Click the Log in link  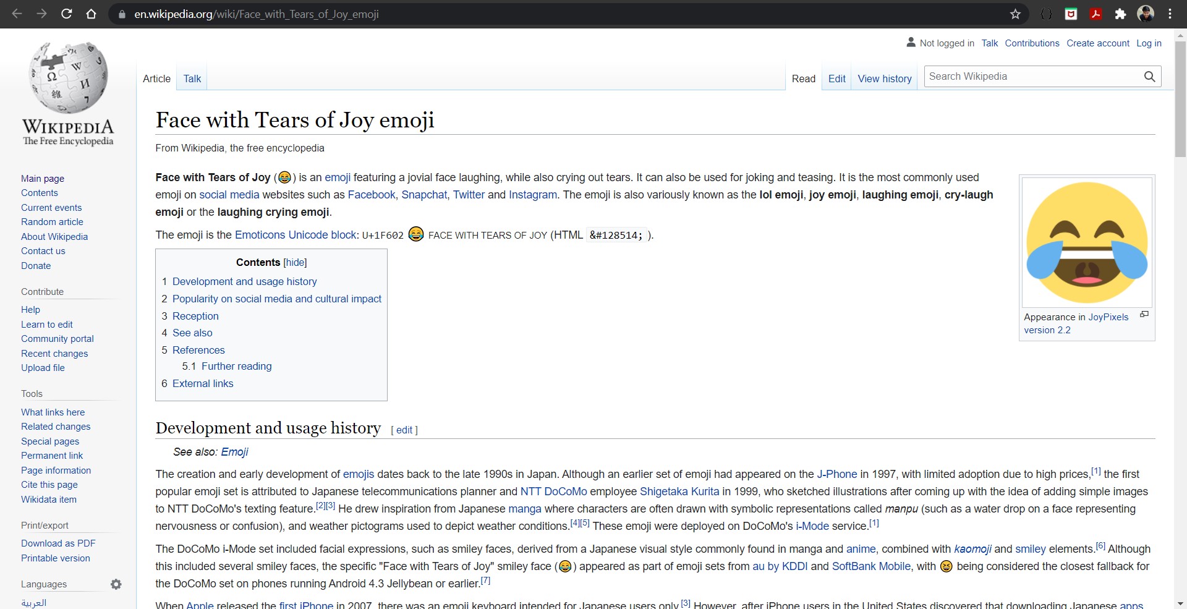pyautogui.click(x=1149, y=43)
